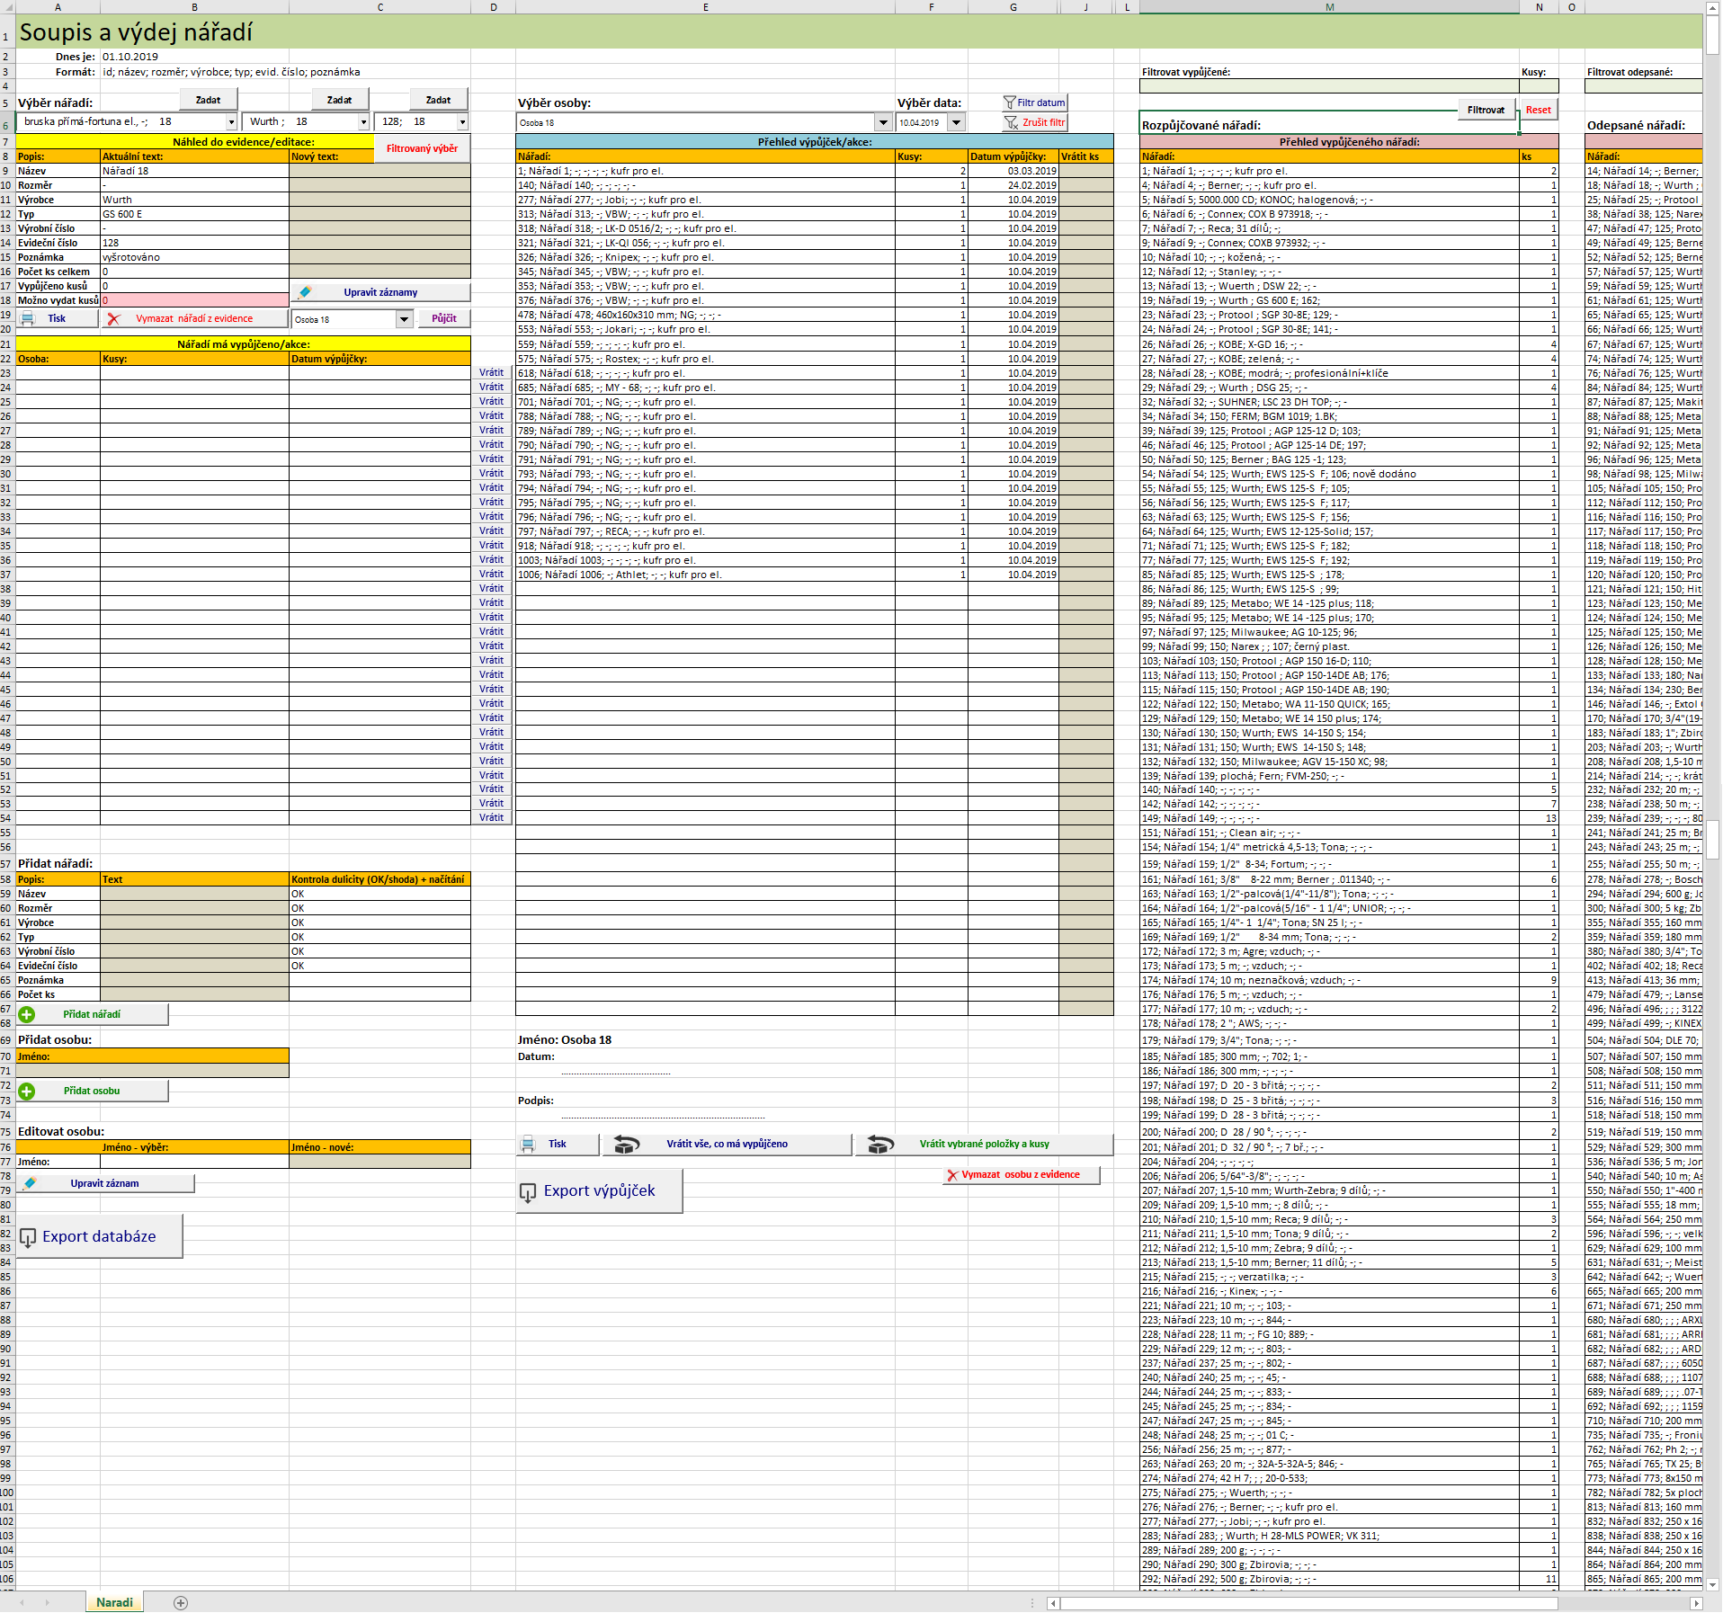
Task: Click the Zadat button above the Wurth dropdown
Action: (x=339, y=100)
